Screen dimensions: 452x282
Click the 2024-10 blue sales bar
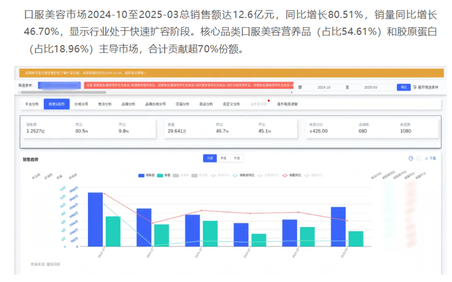tap(96, 219)
